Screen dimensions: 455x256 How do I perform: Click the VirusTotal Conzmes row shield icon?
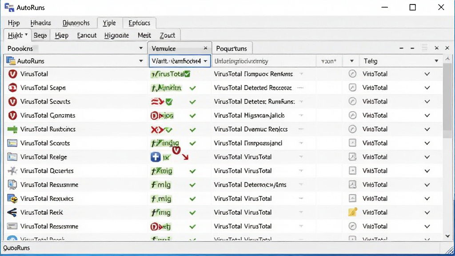[x=12, y=116]
